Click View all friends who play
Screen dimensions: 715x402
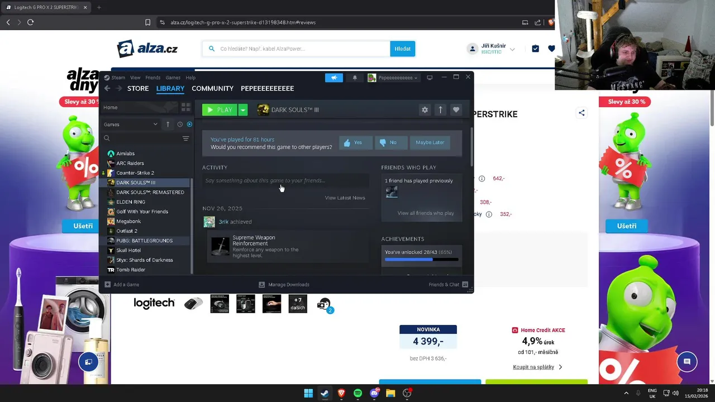426,213
